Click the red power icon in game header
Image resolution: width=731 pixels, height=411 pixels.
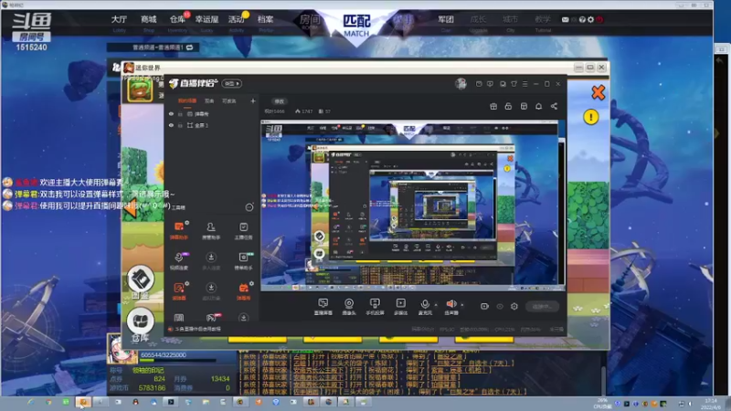coord(599,19)
